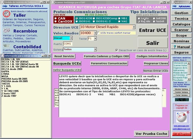Click the Taller clock icon
This screenshot has width=193, height=139.
click(x=6, y=14)
